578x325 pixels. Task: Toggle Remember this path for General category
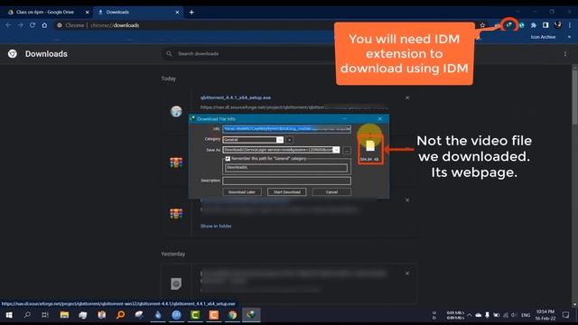pyautogui.click(x=228, y=159)
